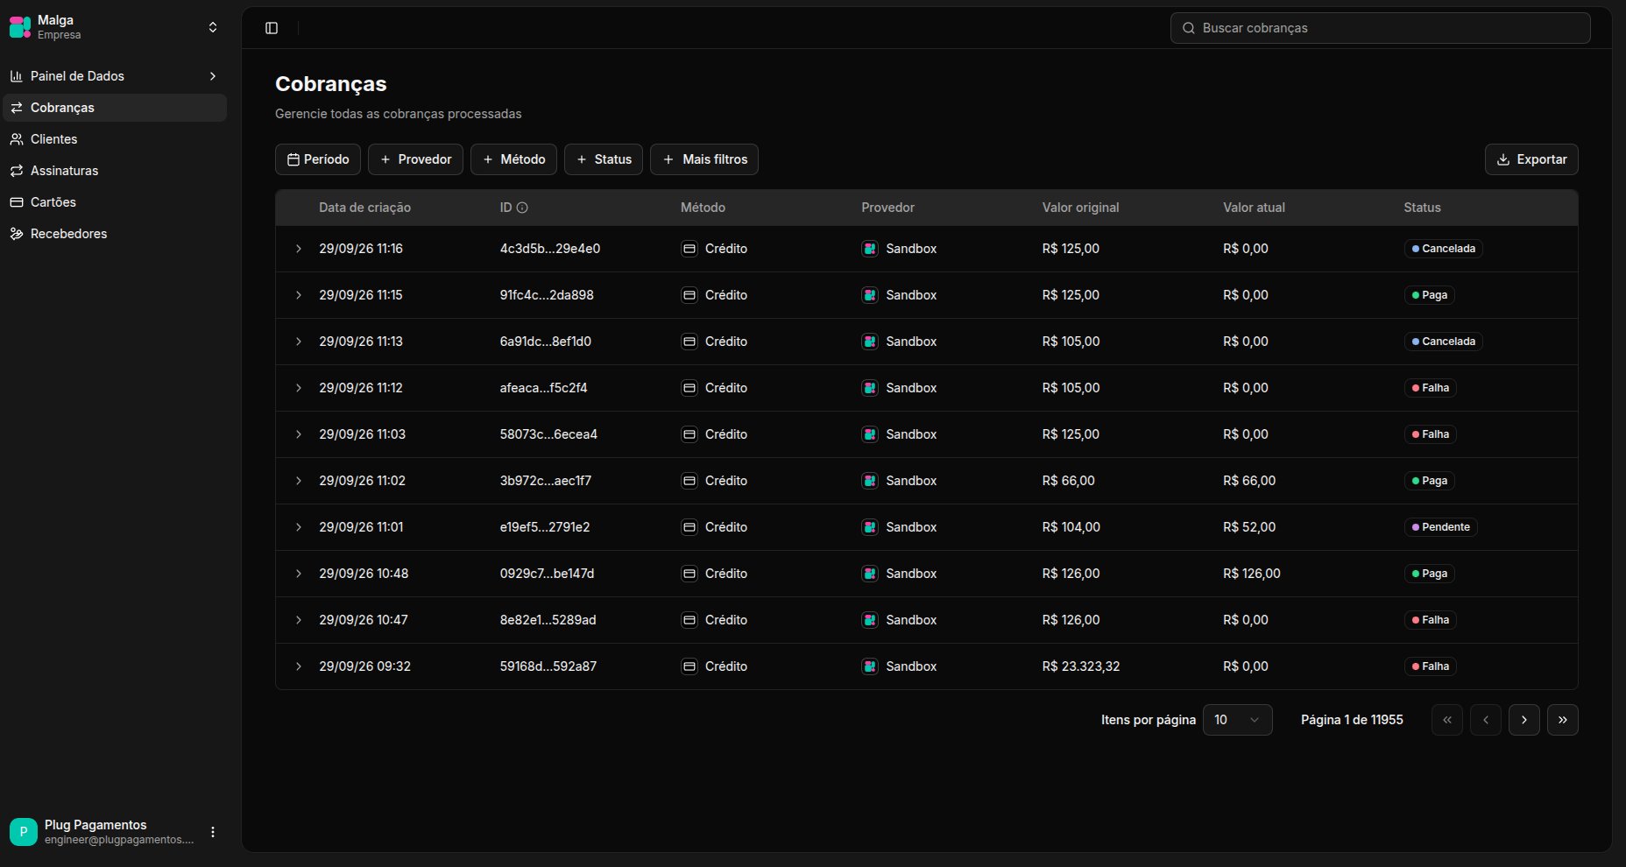Click the Exportar button
Viewport: 1626px width, 867px height.
pos(1531,159)
